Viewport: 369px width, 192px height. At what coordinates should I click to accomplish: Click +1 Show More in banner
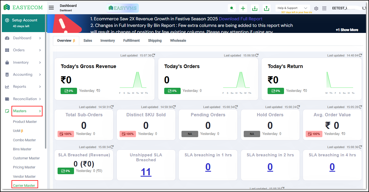coord(347,30)
